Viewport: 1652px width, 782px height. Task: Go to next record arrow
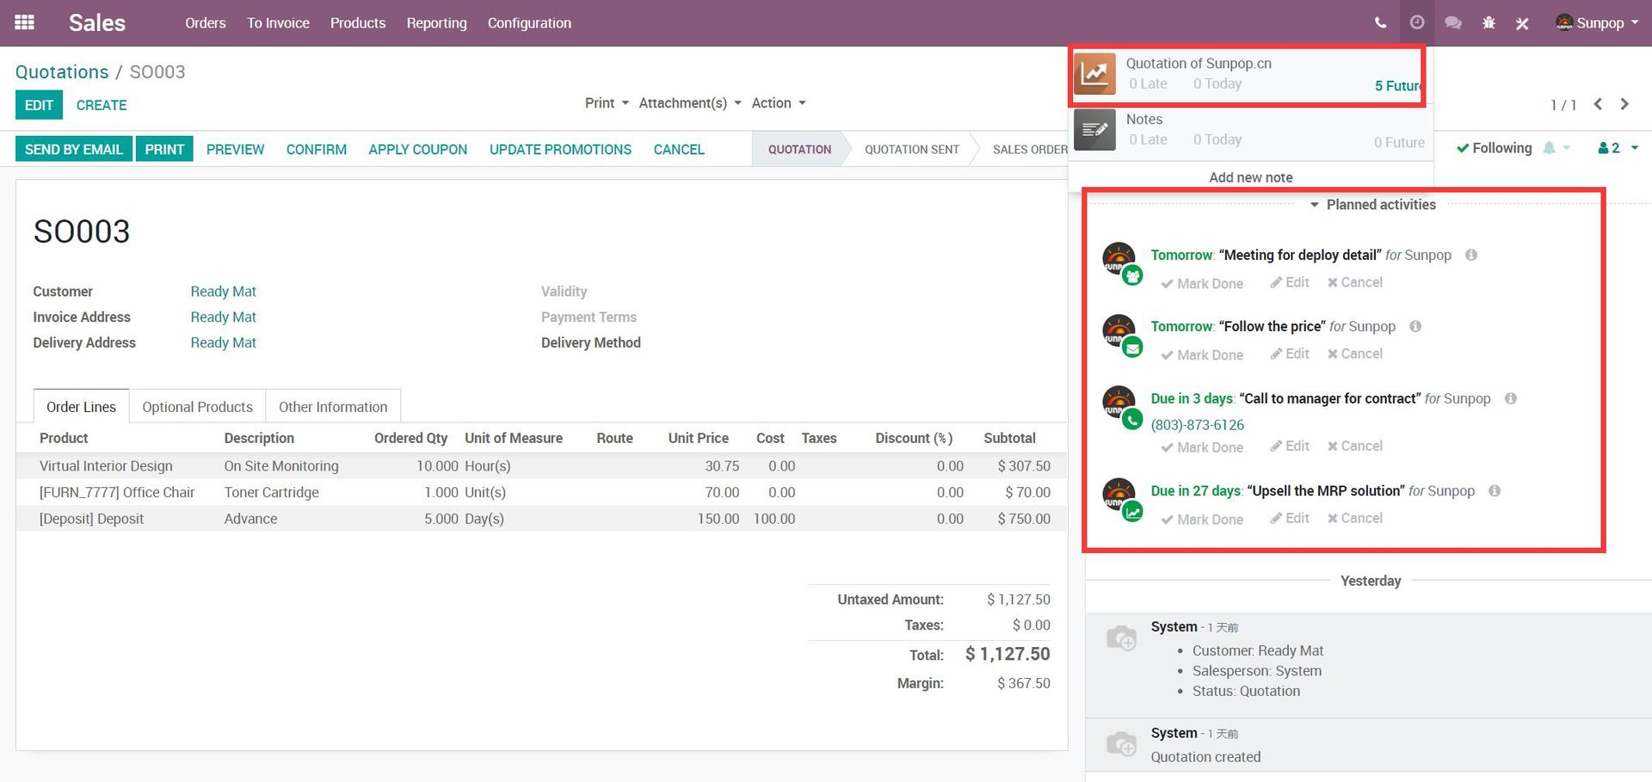(1624, 104)
